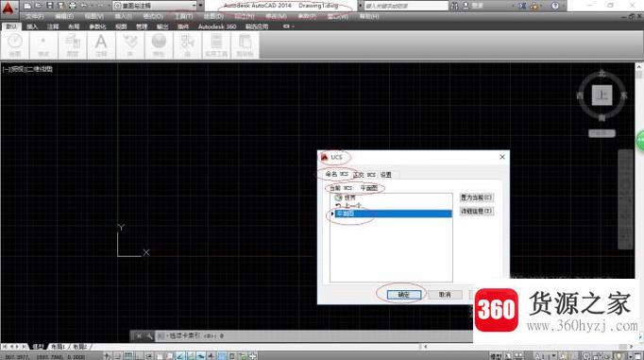Click the Save quick access icon

[x=50, y=6]
